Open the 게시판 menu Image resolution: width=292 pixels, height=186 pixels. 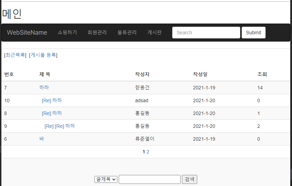(x=155, y=33)
